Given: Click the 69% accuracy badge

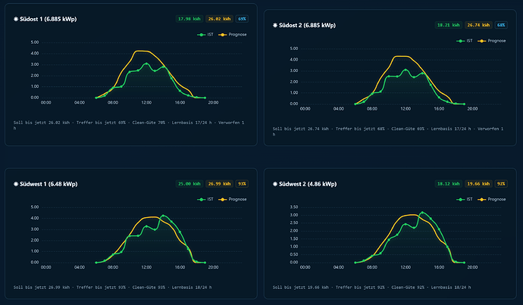Looking at the screenshot, I should point(242,19).
